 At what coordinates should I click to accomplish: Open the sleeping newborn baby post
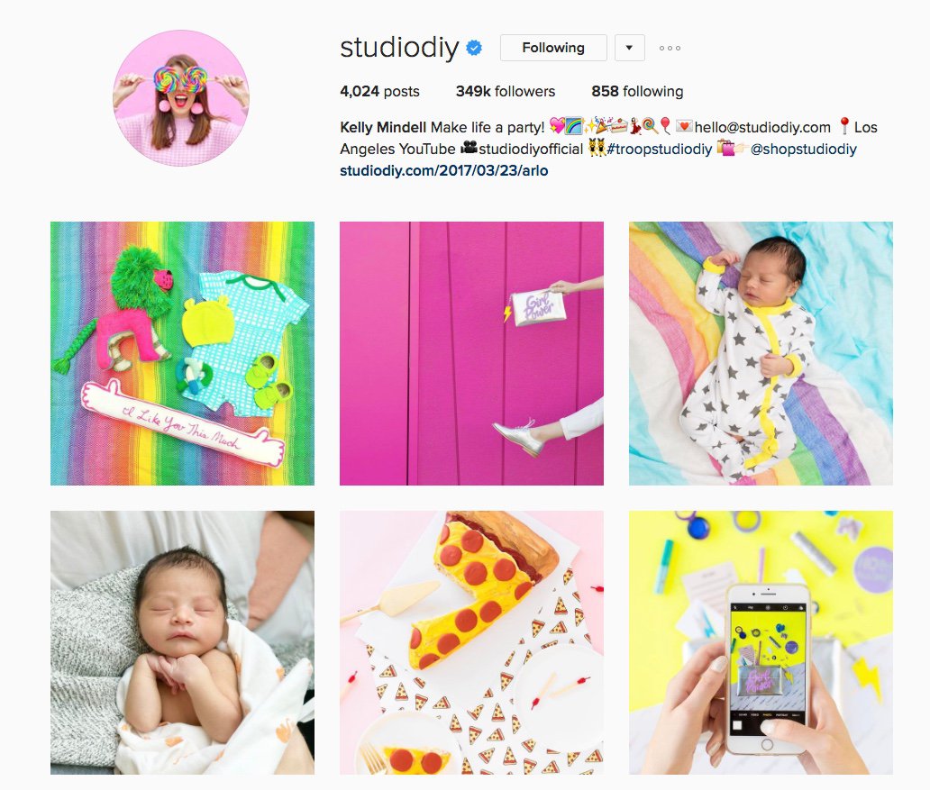pos(182,643)
